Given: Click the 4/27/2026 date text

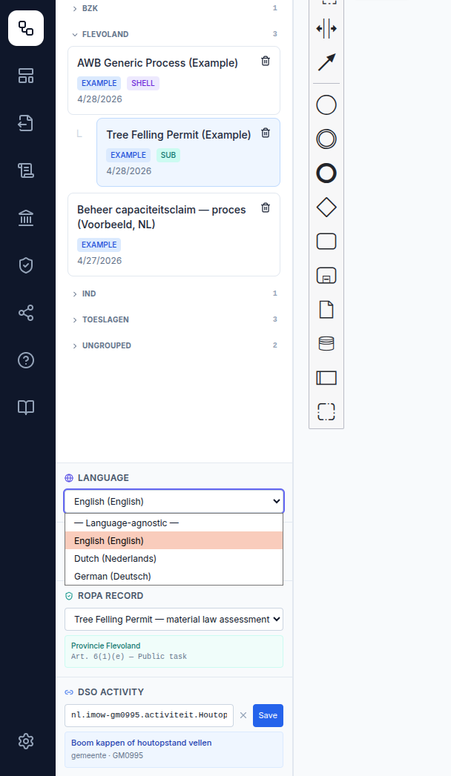Looking at the screenshot, I should pos(99,261).
